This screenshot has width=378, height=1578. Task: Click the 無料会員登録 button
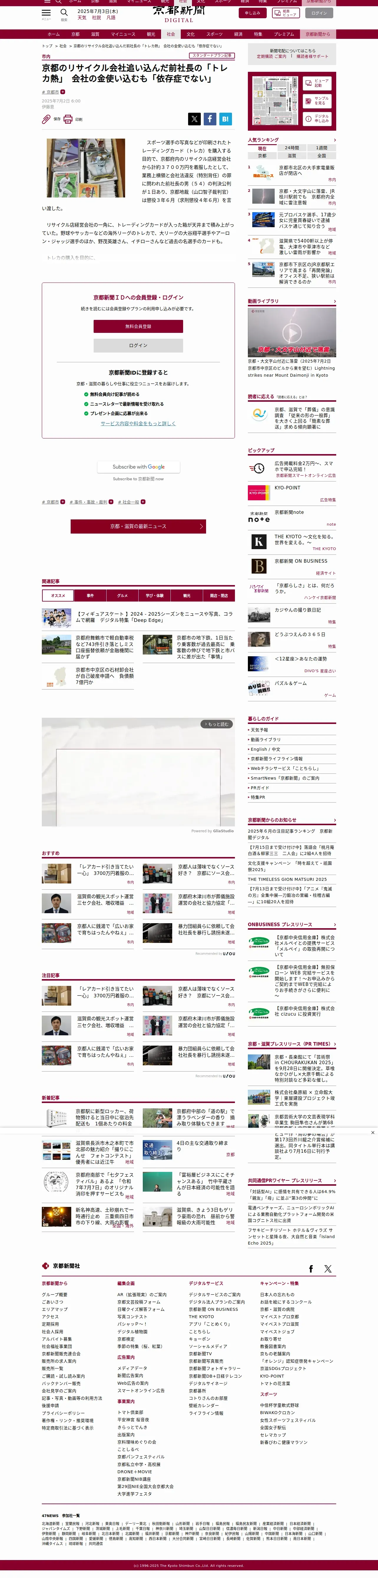pos(138,326)
